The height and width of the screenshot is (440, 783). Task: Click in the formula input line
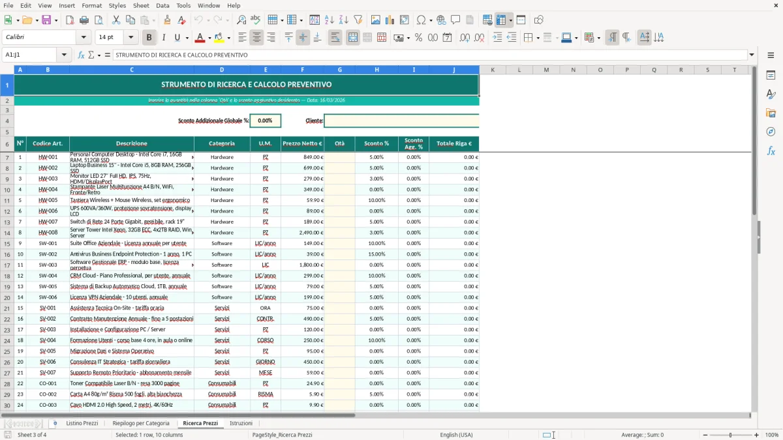coord(429,55)
